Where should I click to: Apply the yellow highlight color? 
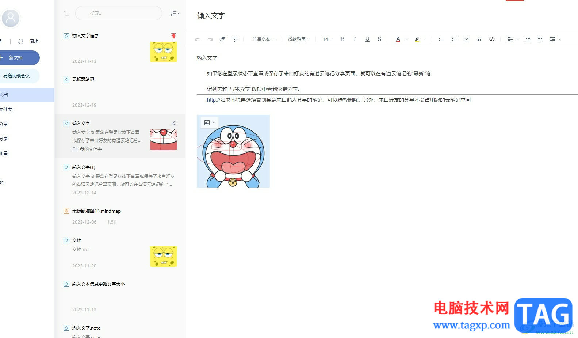point(417,39)
